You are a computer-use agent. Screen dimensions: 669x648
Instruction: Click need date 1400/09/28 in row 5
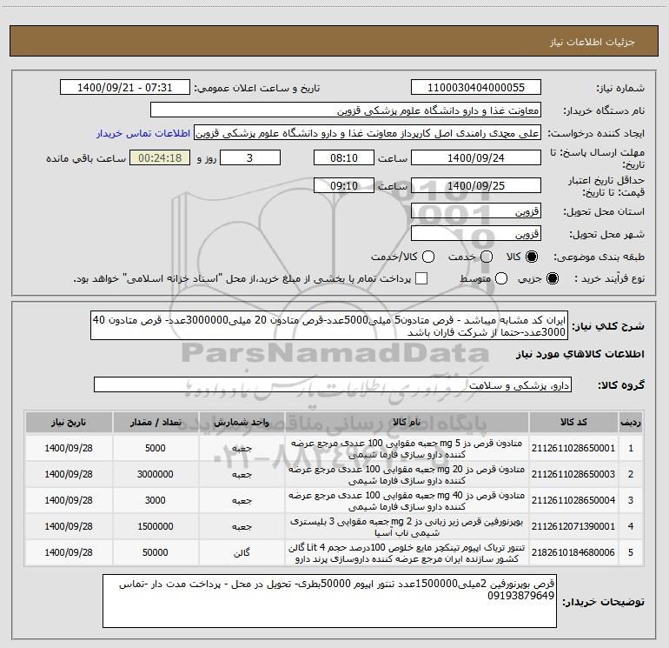pos(69,552)
